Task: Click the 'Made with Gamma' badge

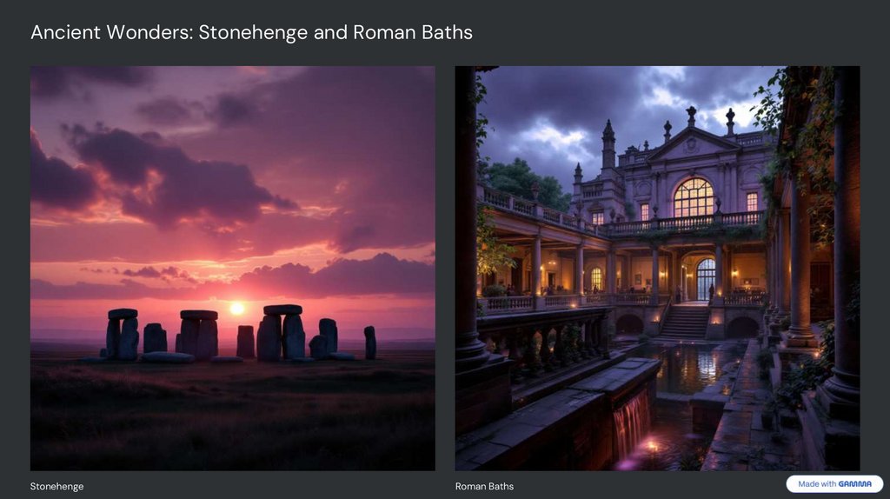Action: click(834, 483)
